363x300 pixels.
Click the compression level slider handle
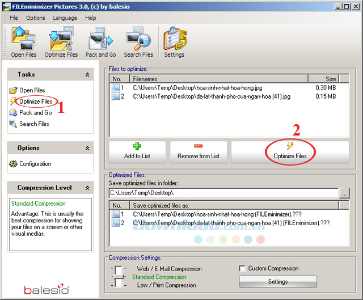(x=119, y=277)
